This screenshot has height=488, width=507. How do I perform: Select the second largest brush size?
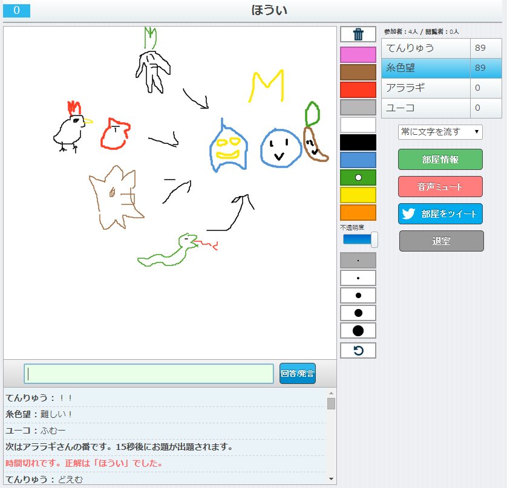pyautogui.click(x=358, y=313)
